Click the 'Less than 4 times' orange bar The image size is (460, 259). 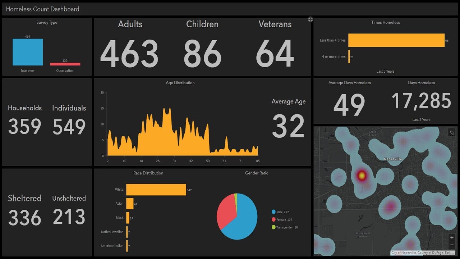(396, 40)
